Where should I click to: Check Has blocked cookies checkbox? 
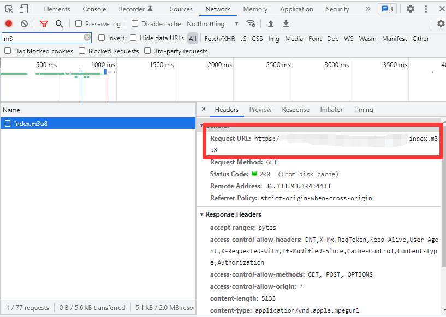click(8, 51)
